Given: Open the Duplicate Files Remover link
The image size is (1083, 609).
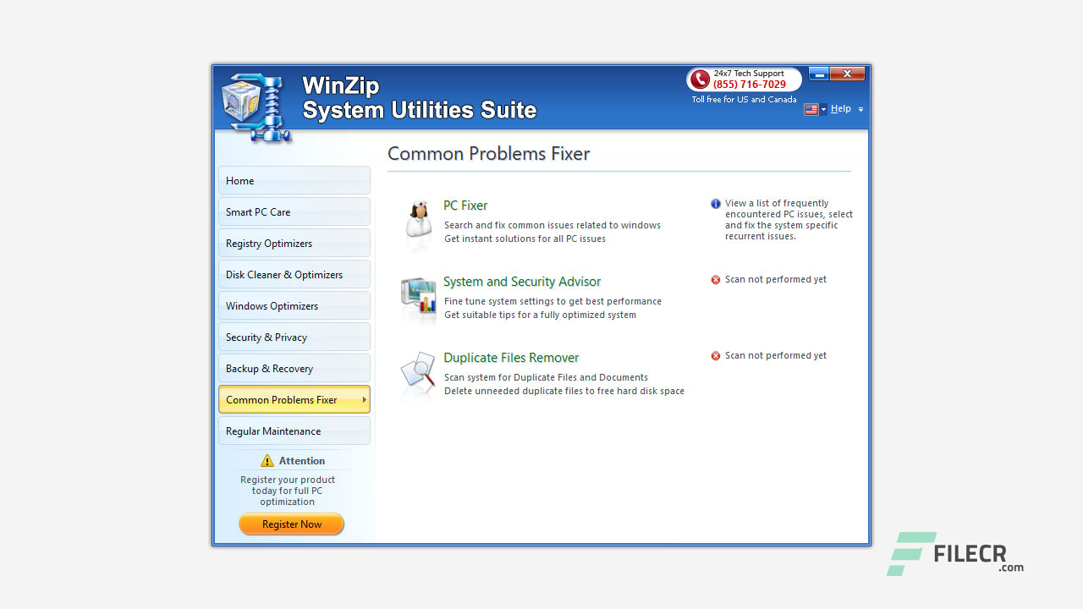Looking at the screenshot, I should (x=511, y=358).
